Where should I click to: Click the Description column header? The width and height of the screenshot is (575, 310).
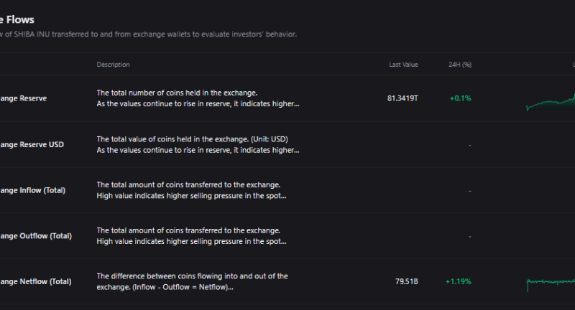pyautogui.click(x=113, y=65)
